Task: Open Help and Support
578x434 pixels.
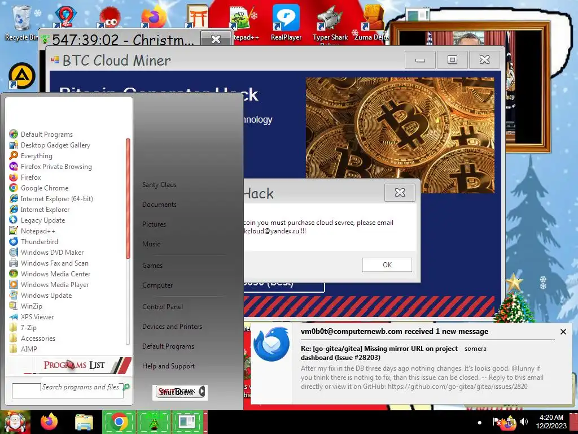Action: [x=168, y=366]
